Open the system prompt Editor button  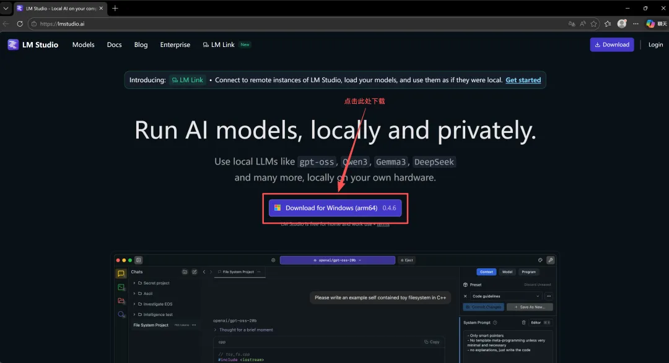coord(540,323)
